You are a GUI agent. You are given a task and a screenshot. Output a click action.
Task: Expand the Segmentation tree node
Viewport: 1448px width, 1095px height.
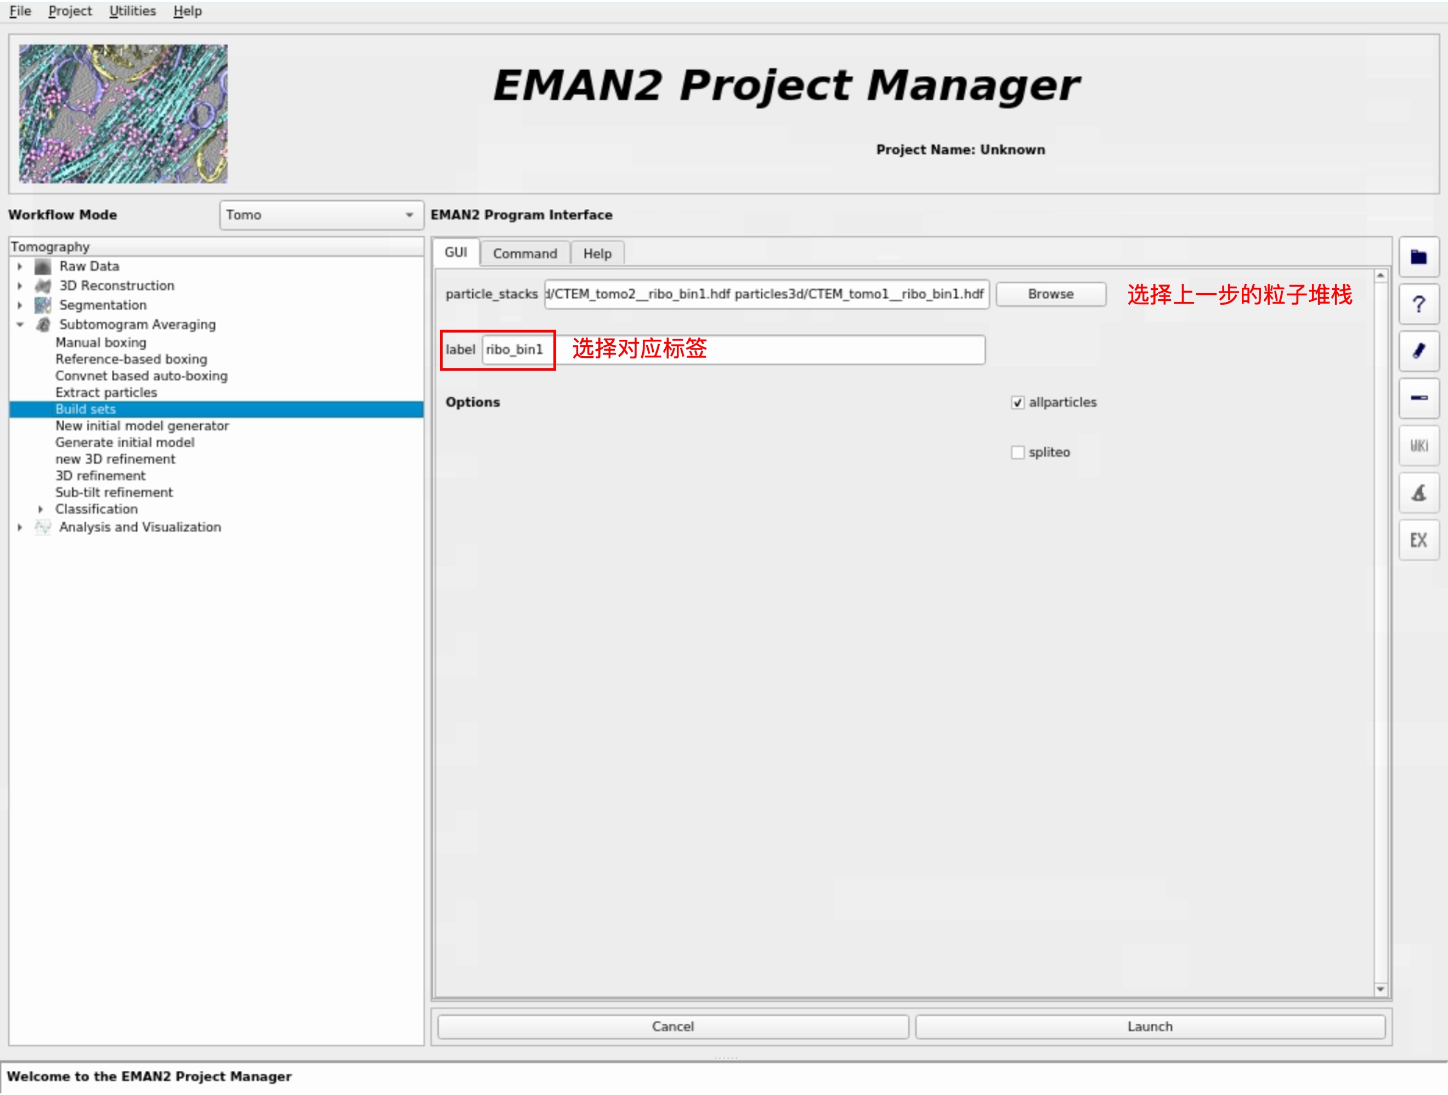(20, 305)
